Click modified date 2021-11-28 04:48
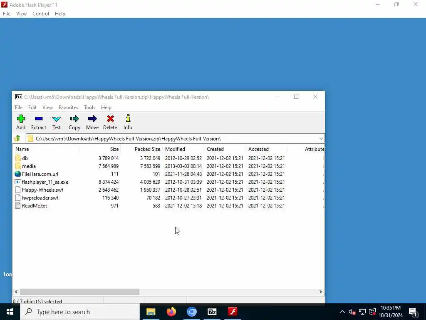Image resolution: width=426 pixels, height=320 pixels. click(183, 174)
